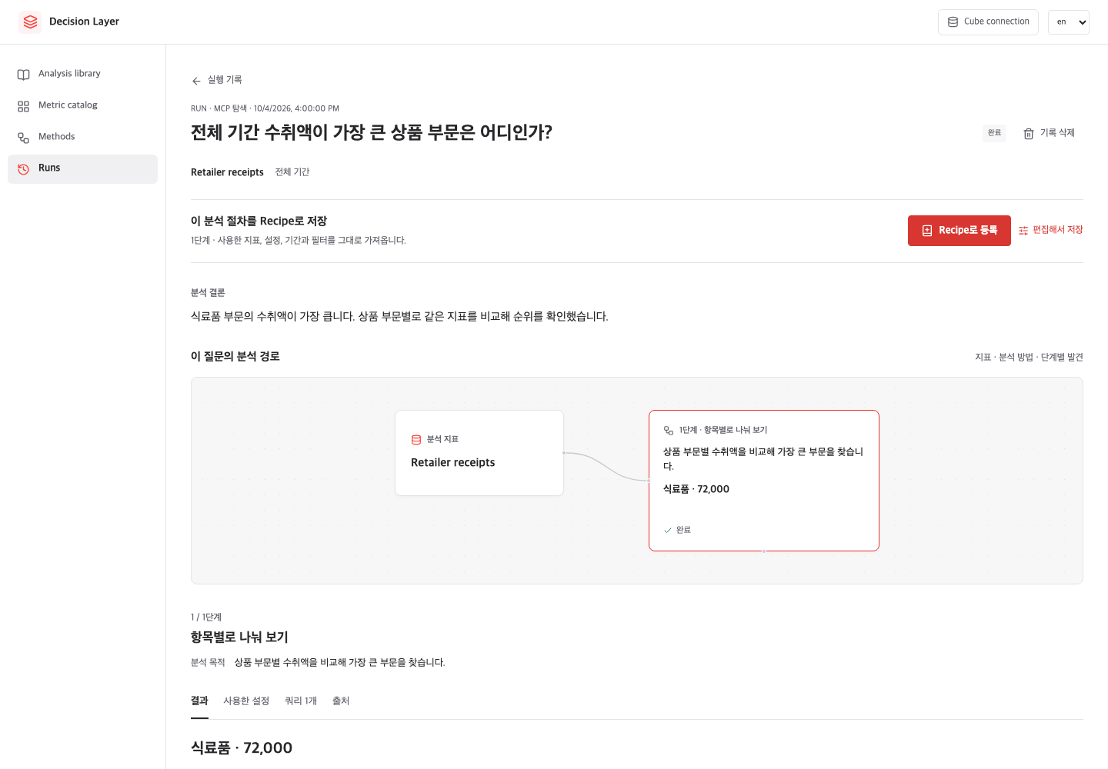Select the Runs sidebar item

click(x=82, y=168)
